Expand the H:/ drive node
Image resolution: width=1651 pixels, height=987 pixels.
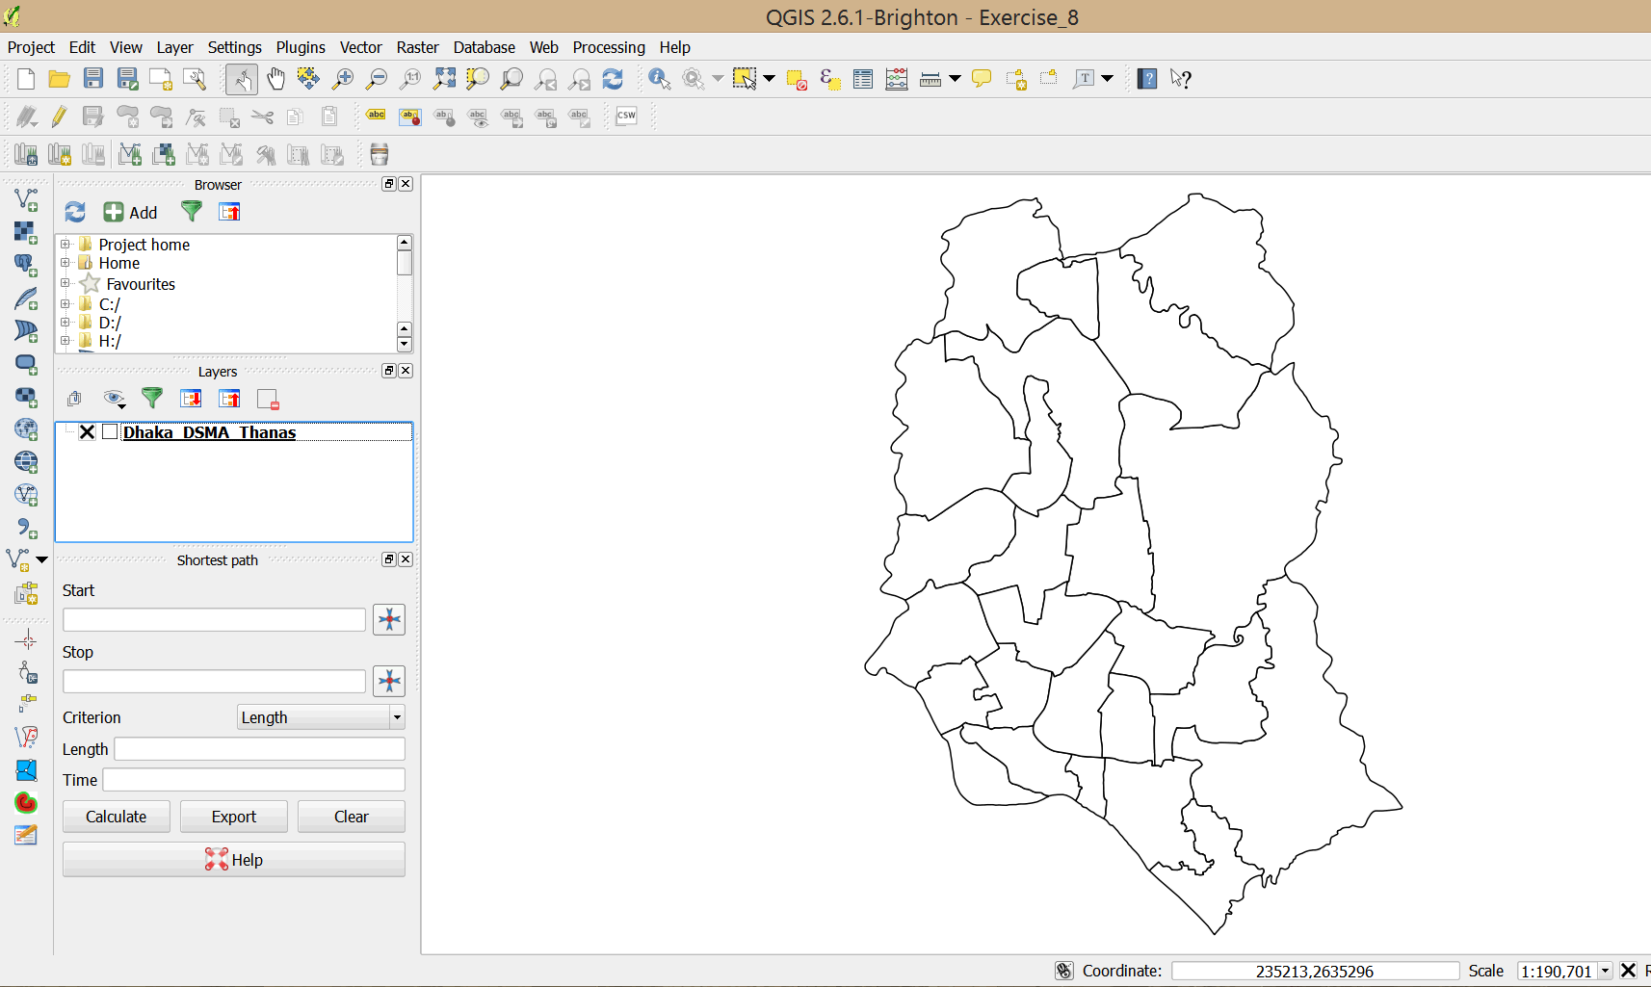point(66,340)
